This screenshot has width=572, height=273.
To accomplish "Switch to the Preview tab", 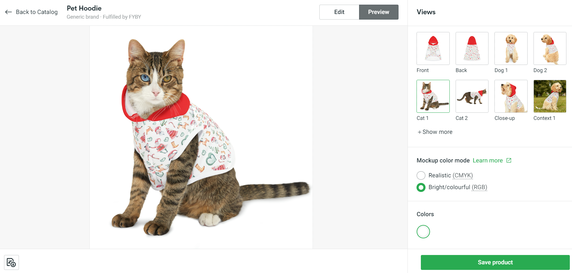I will (378, 12).
